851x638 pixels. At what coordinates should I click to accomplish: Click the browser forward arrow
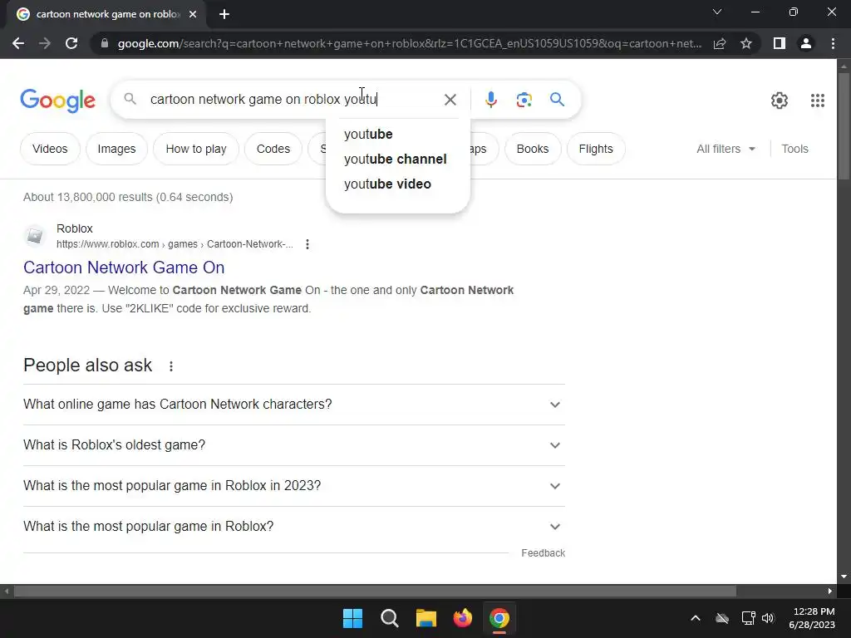45,43
